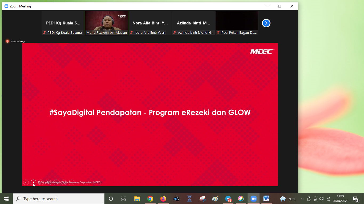Open Cortana circle icon in taskbar
This screenshot has width=364, height=204.
pos(111,199)
